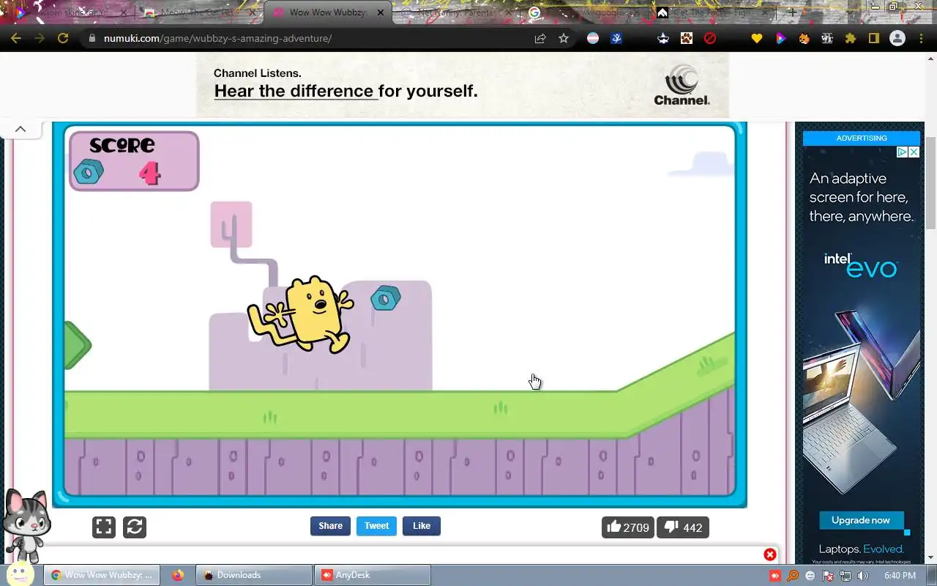Click the volume speaker tray icon
The height and width of the screenshot is (586, 937).
click(x=863, y=576)
